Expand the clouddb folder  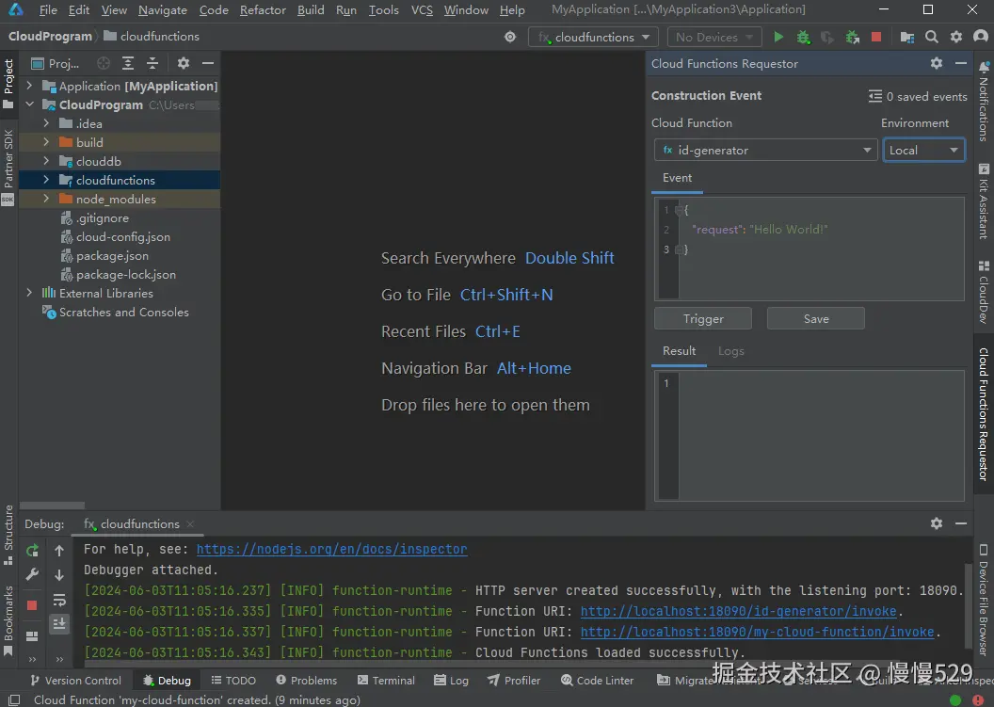tap(45, 160)
